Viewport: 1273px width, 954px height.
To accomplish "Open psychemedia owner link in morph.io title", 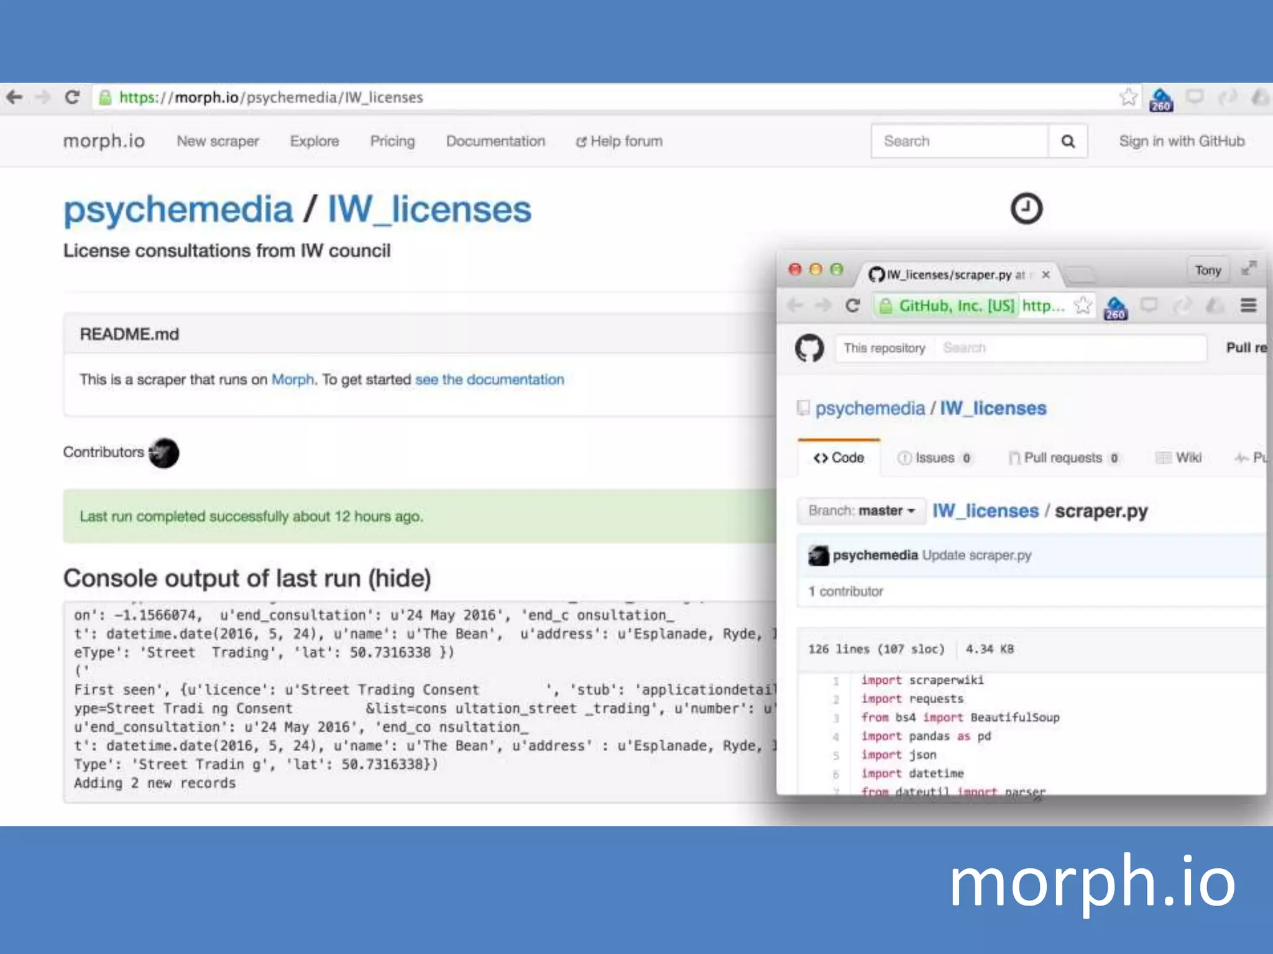I will click(178, 209).
